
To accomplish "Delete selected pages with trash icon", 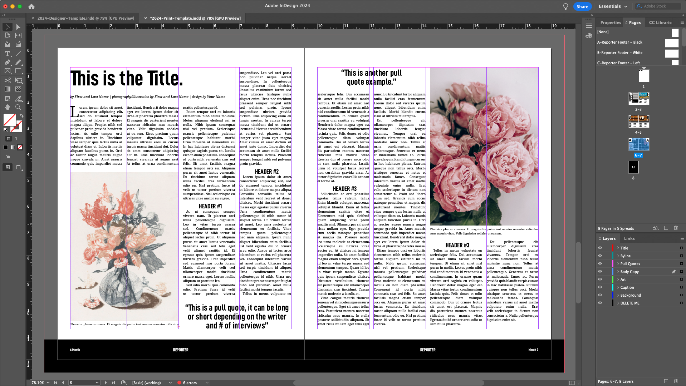I will (676, 228).
